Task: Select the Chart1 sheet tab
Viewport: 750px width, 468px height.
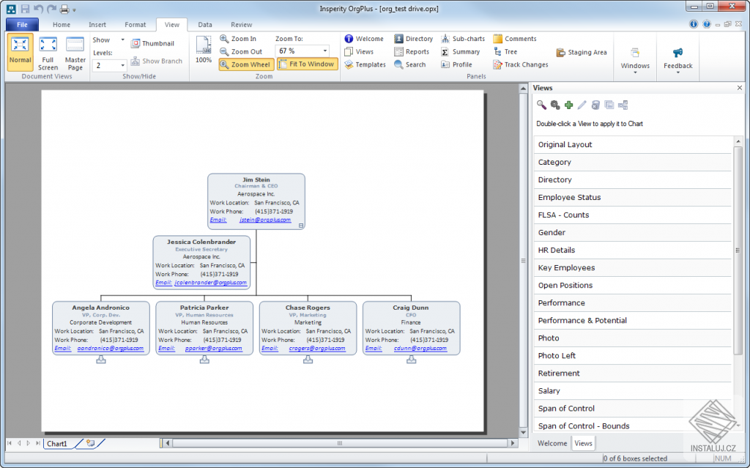Action: [57, 444]
